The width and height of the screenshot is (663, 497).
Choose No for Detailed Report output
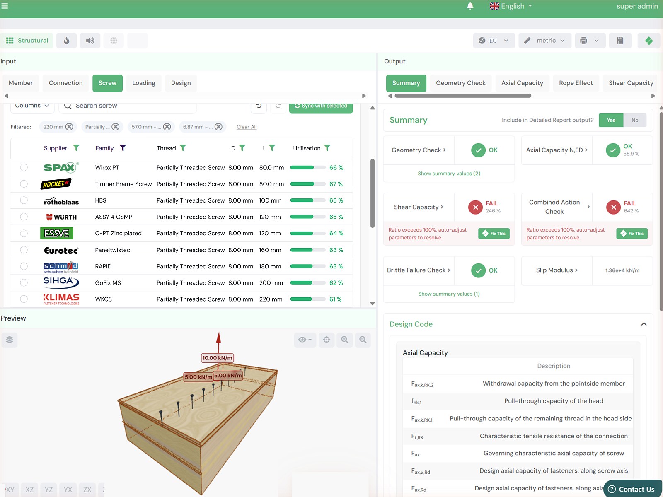click(x=635, y=120)
